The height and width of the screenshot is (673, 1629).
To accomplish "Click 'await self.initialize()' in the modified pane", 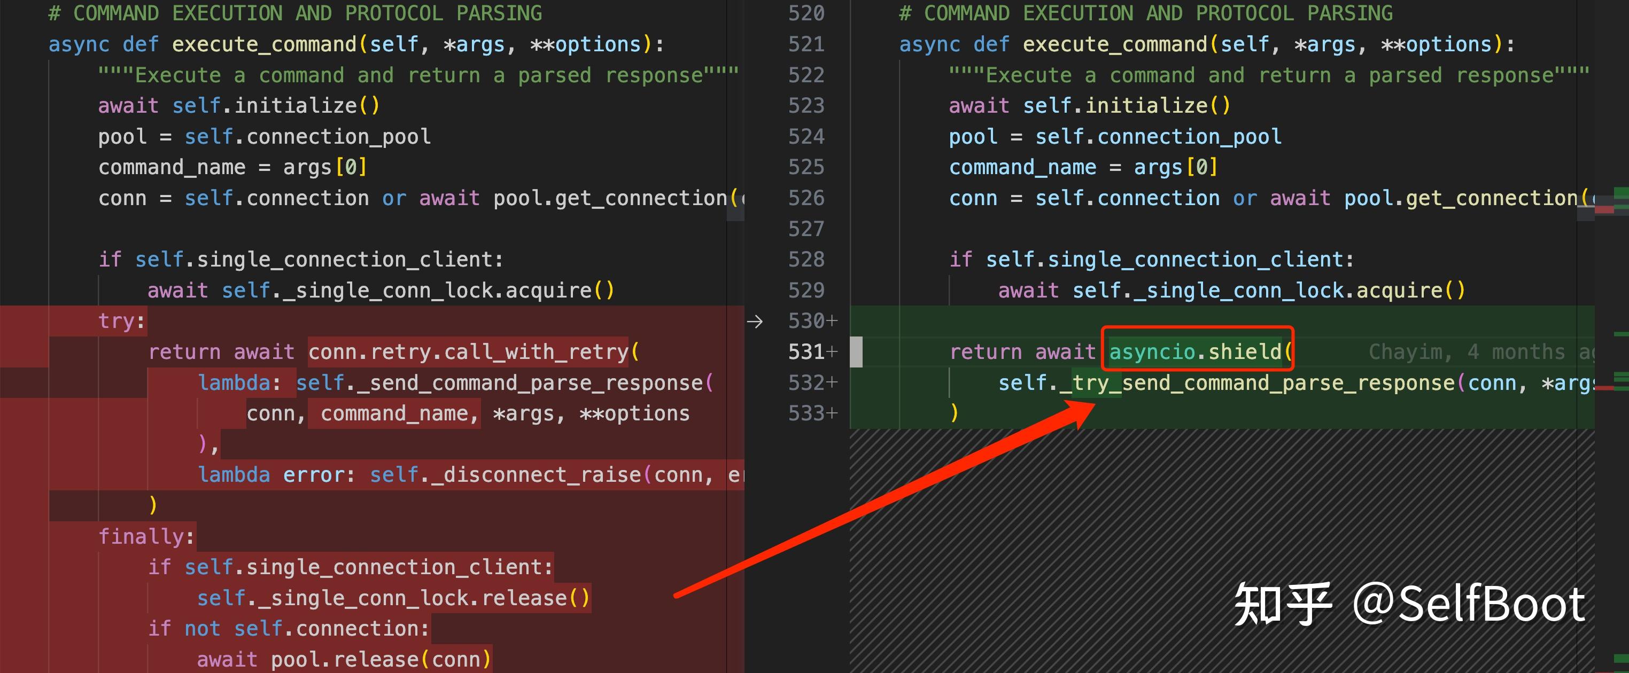I will 1090,106.
